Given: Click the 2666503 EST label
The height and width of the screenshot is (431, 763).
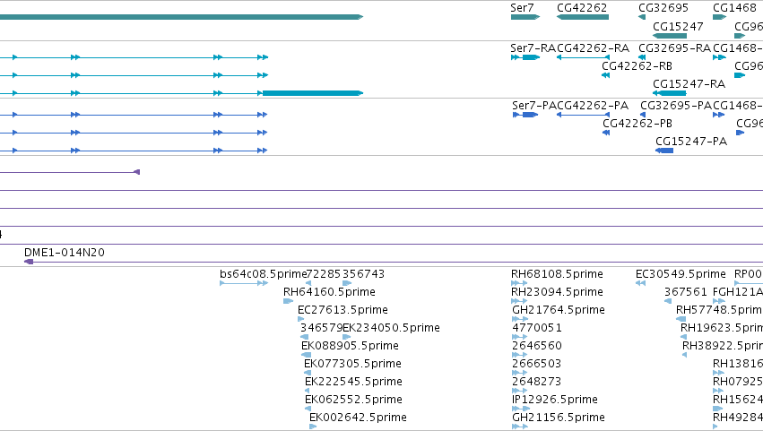Looking at the screenshot, I should click(x=536, y=364).
